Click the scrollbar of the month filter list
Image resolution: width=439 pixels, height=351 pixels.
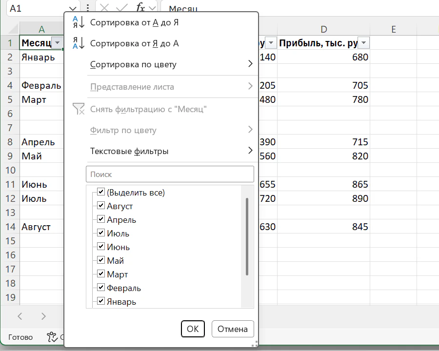(x=247, y=236)
